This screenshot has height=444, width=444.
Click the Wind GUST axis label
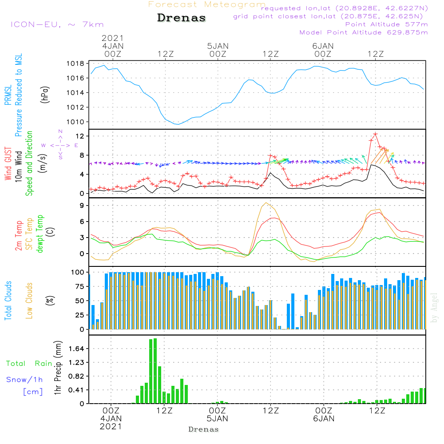[8, 163]
